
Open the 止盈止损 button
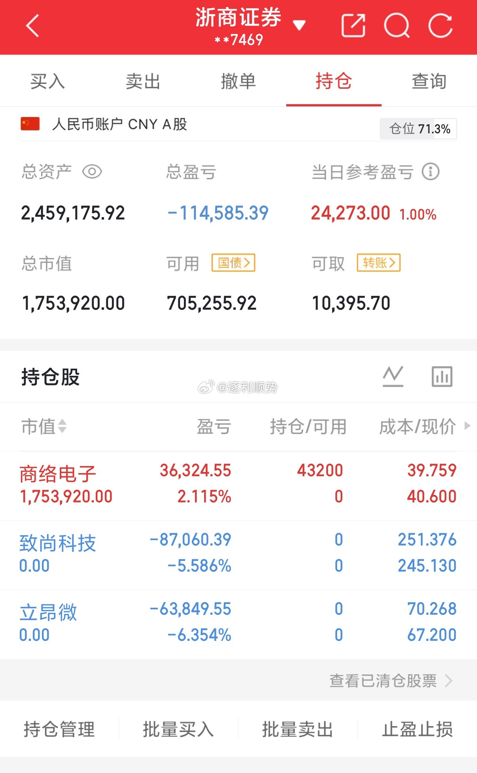[x=417, y=729]
